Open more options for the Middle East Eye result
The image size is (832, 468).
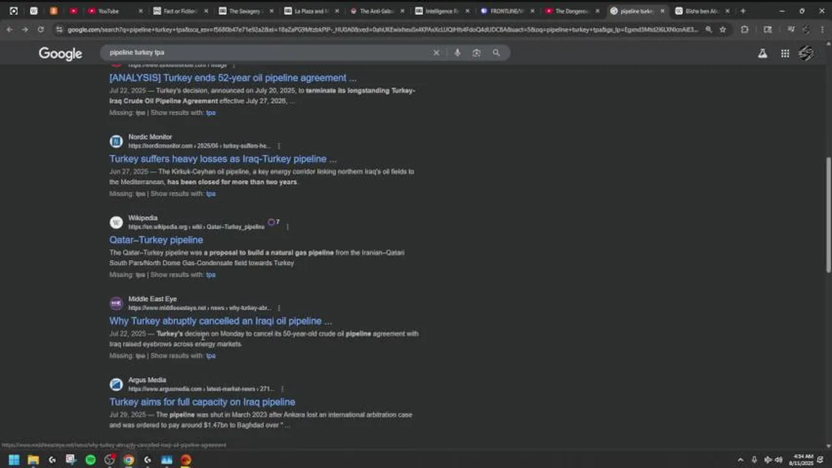pos(279,308)
